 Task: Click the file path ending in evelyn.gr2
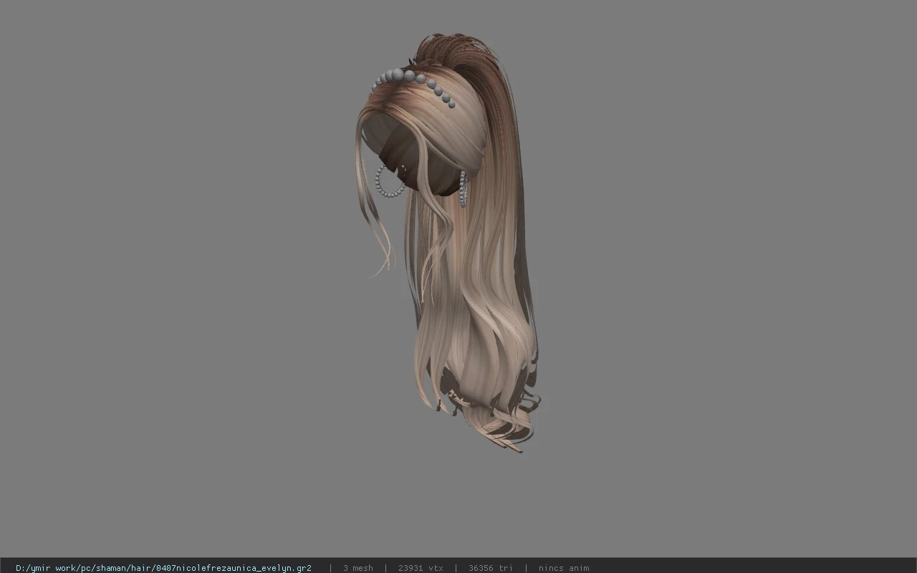pyautogui.click(x=163, y=568)
